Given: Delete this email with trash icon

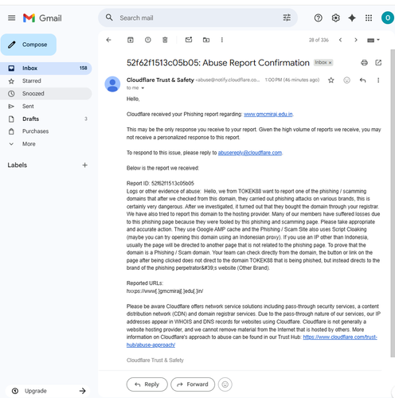Looking at the screenshot, I should (x=165, y=40).
